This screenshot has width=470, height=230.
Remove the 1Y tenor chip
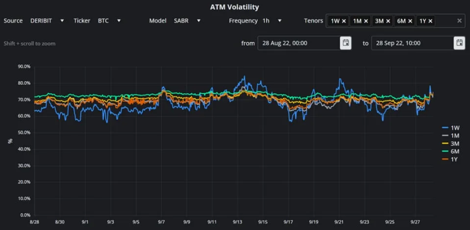point(430,21)
